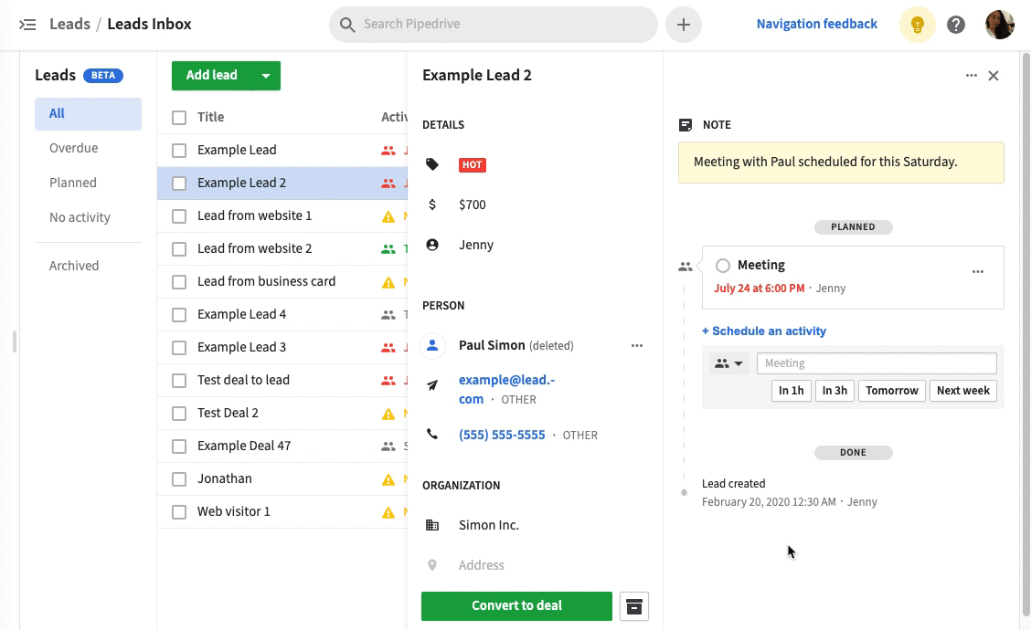Click the (555) 555-5555 phone link
This screenshot has height=630, width=1031.
tap(502, 435)
